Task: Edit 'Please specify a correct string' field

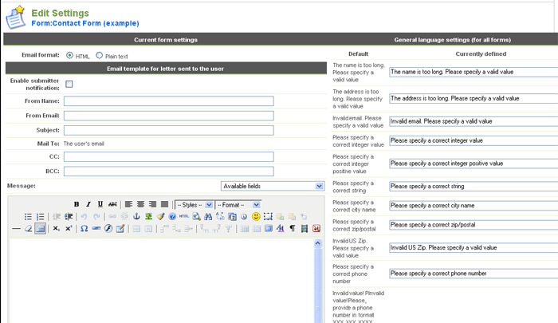Action: (x=474, y=187)
